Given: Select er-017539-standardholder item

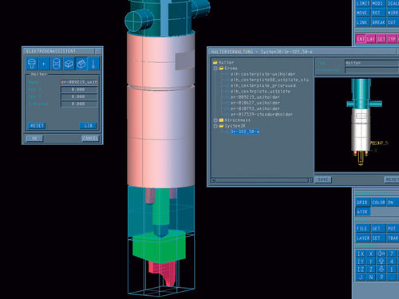Looking at the screenshot, I should point(262,115).
